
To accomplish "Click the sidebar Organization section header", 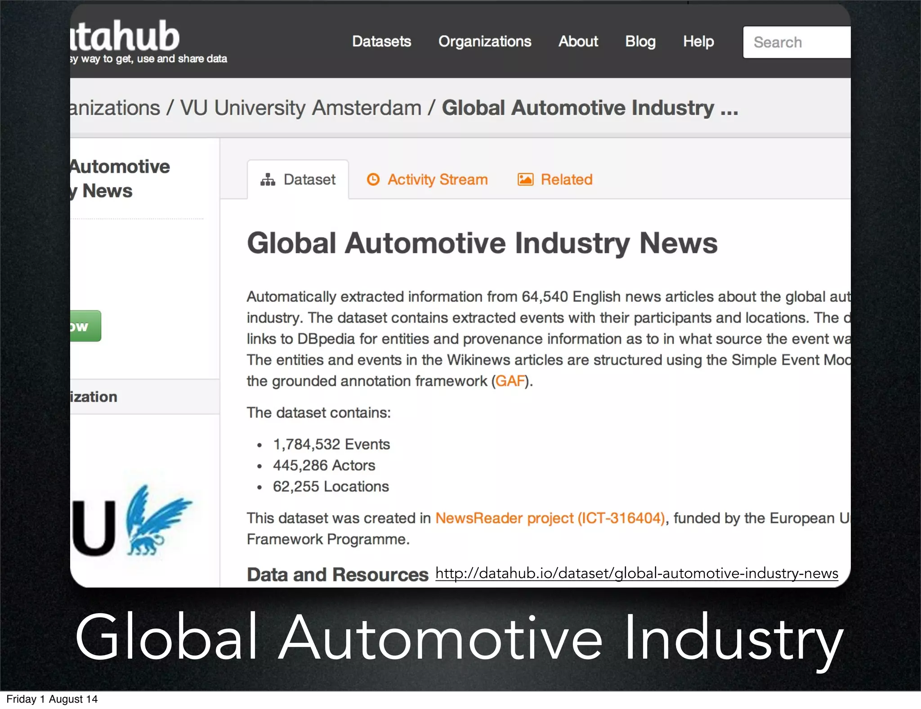I will (x=145, y=397).
